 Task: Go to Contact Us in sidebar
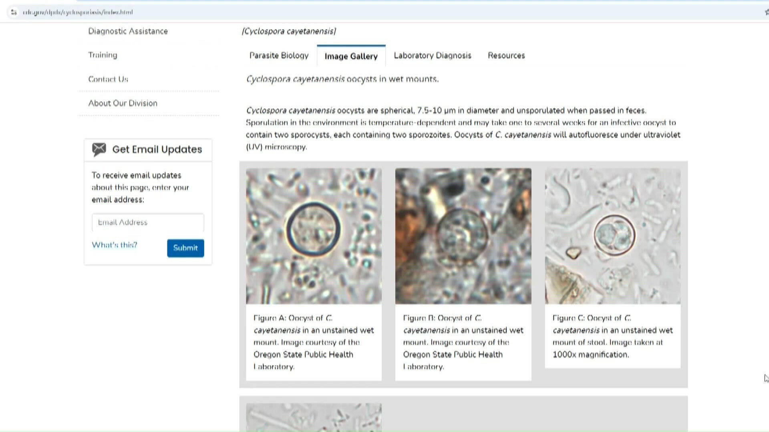(108, 79)
